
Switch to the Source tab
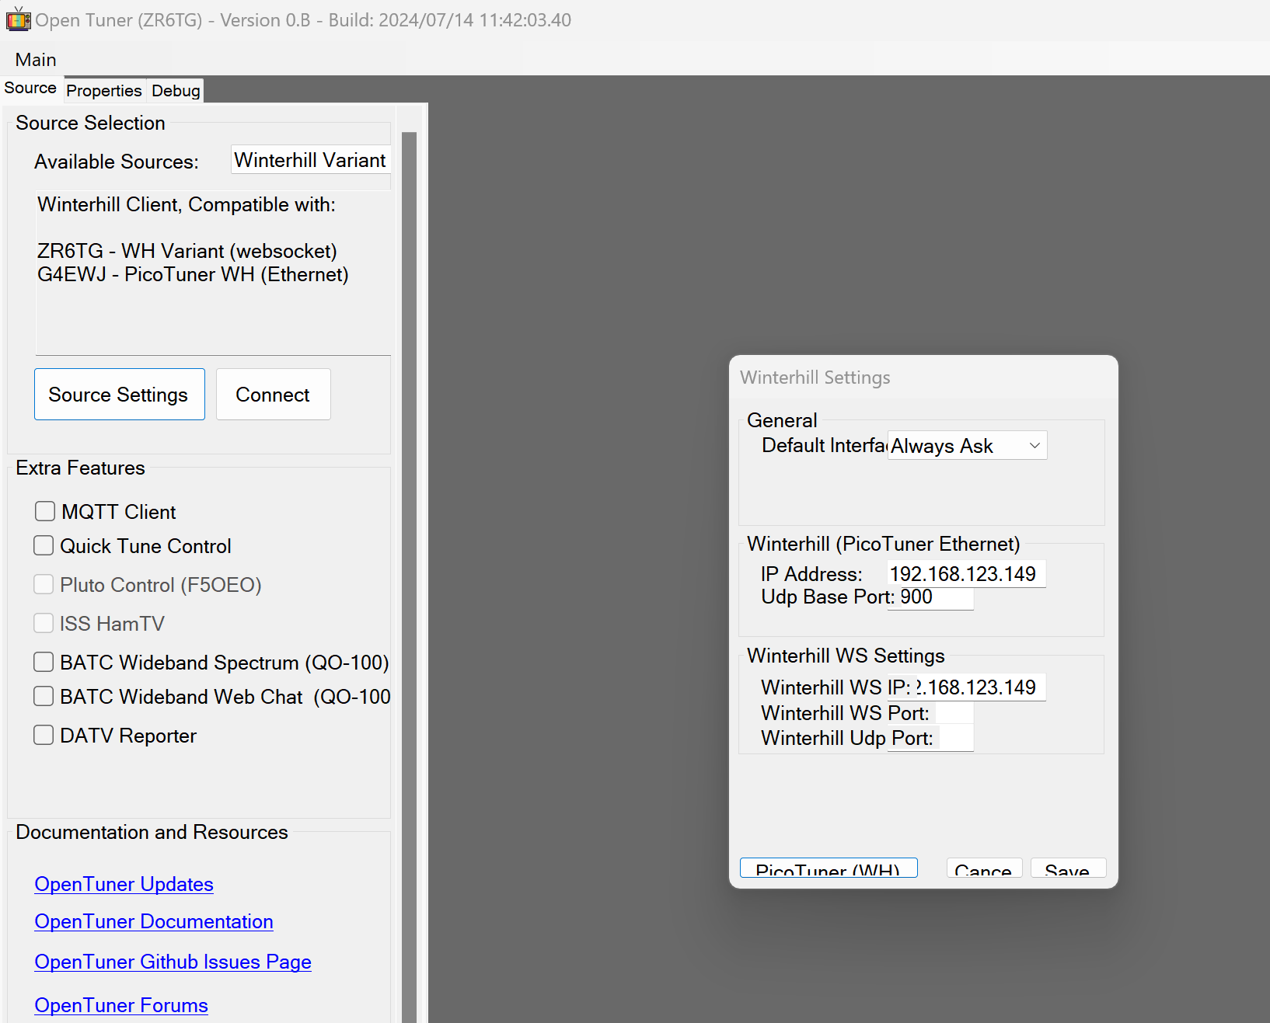coord(30,88)
